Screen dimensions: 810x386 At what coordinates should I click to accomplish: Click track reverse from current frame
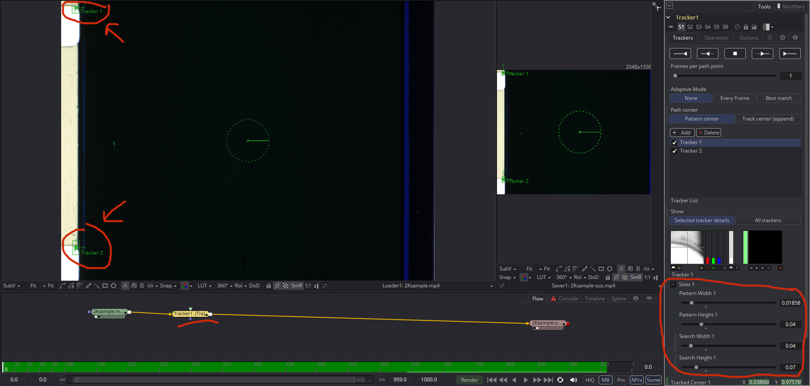pos(707,54)
